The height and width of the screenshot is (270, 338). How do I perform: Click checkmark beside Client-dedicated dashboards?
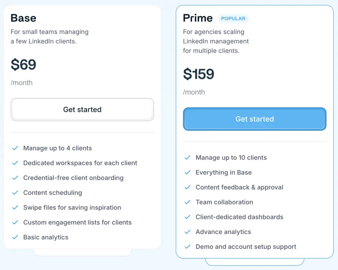(187, 217)
